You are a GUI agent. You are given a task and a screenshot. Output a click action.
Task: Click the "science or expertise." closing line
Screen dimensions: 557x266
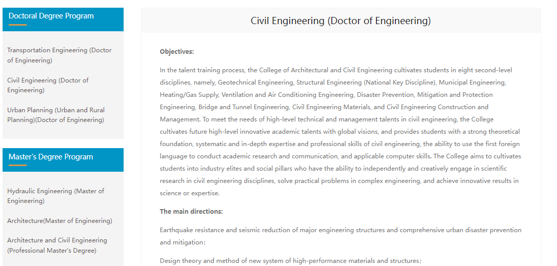coord(189,193)
